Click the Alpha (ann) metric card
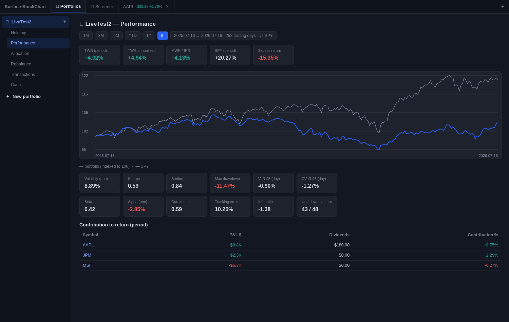 143,206
